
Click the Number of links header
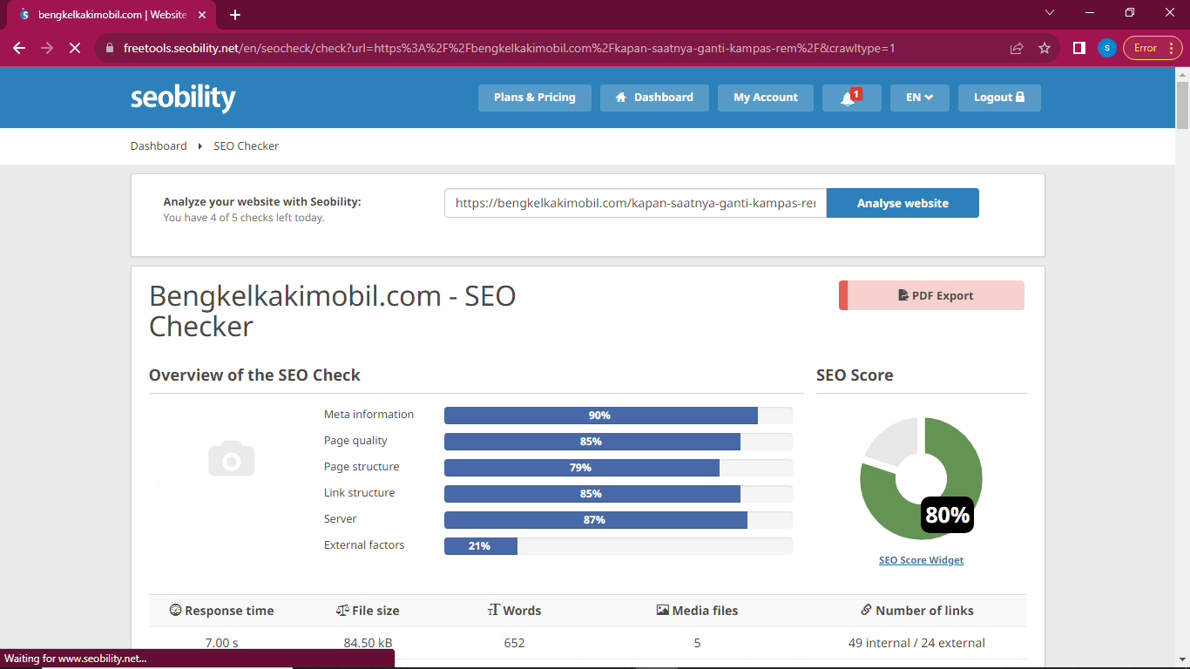[x=916, y=611]
